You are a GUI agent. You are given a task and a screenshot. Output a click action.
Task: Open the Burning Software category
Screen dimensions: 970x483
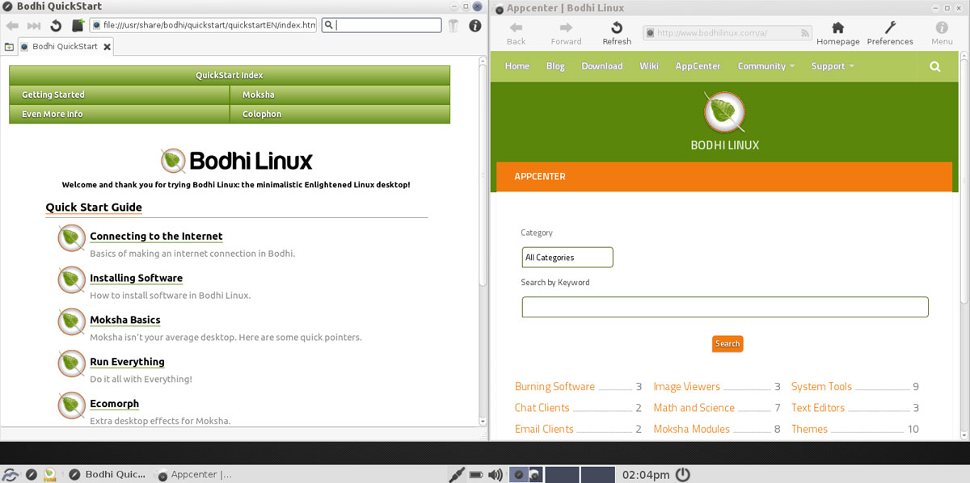(x=555, y=387)
